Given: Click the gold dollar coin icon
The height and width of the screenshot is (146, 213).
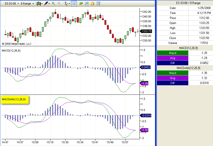Looking at the screenshot, I should click(x=92, y=3).
